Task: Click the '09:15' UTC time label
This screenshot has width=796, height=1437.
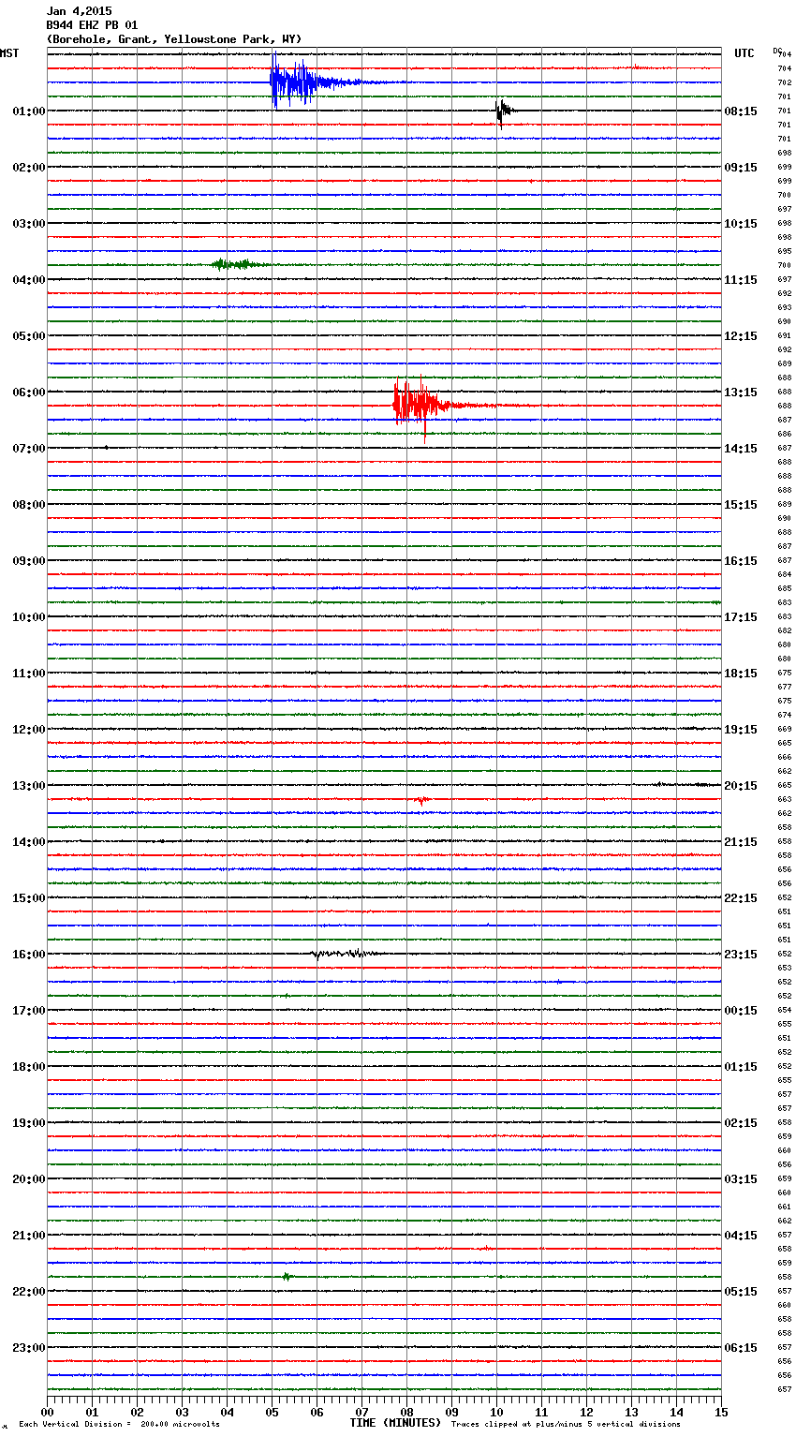Action: click(x=741, y=168)
